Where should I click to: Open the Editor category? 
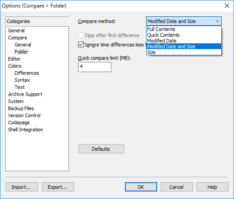pyautogui.click(x=14, y=59)
